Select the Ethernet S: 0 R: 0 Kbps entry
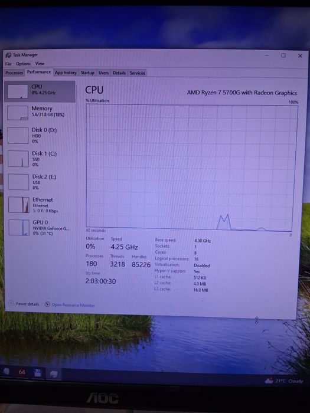Screen dimensions: 310x413 [41, 205]
